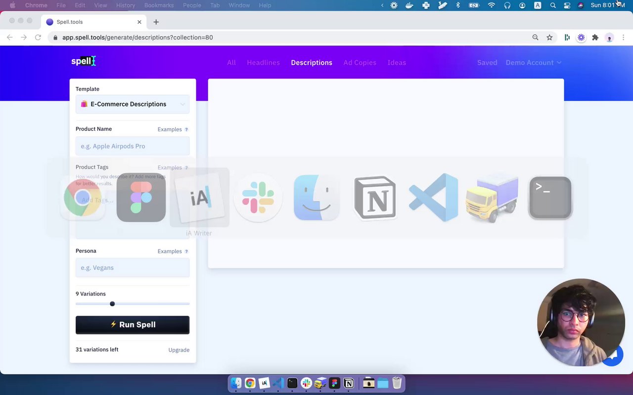Viewport: 633px width, 395px height.
Task: Select the Descriptions tab
Action: pyautogui.click(x=312, y=63)
